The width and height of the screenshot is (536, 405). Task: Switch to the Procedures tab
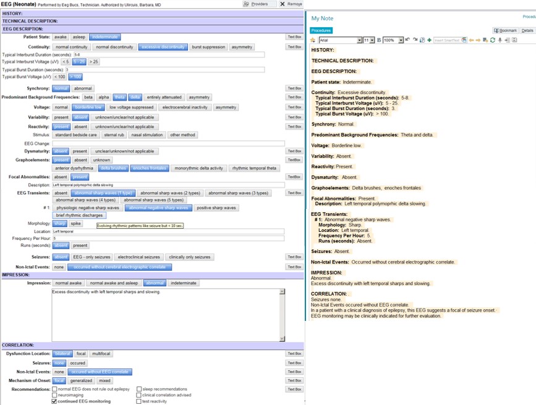[321, 30]
